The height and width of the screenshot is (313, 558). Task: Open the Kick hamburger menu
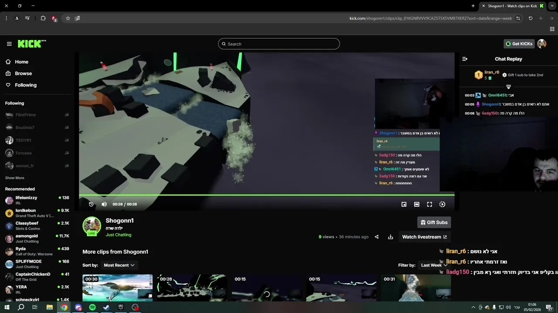(9, 44)
